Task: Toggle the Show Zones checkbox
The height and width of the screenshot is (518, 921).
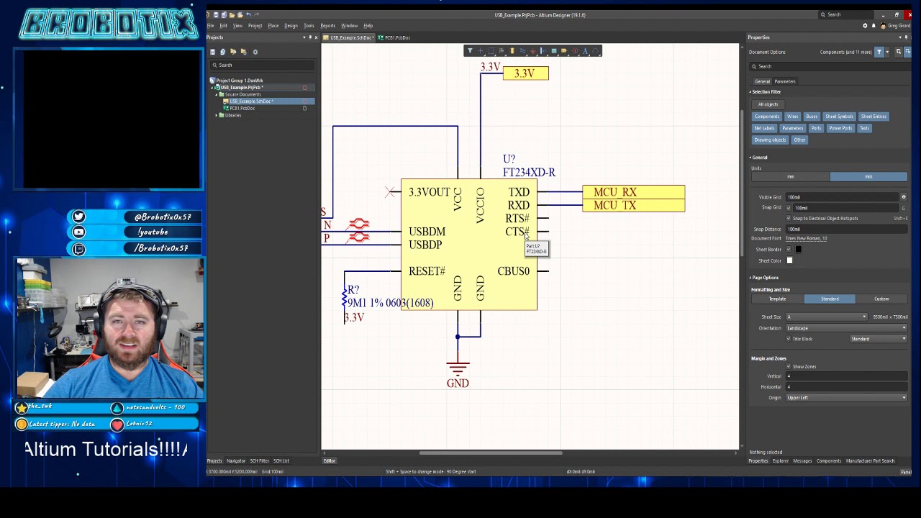Action: (x=789, y=366)
